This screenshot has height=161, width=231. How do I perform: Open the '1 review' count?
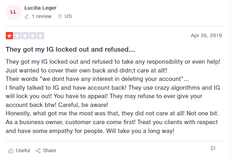[x=42, y=16]
